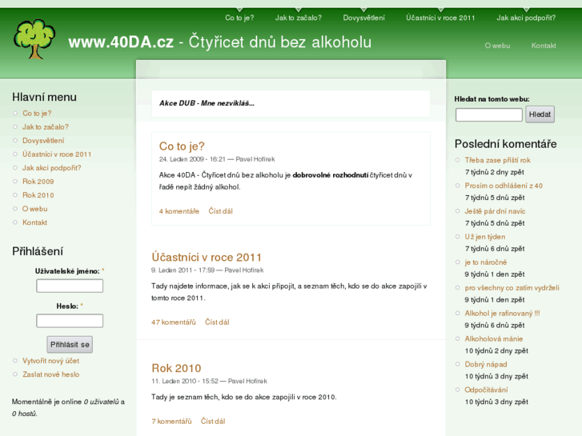Open comment 'Odpočítávání'

coord(486,390)
